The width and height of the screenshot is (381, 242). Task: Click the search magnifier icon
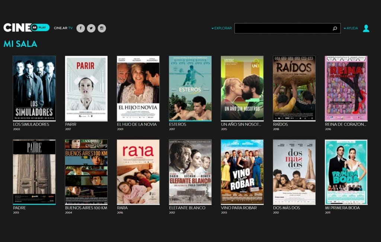click(334, 29)
